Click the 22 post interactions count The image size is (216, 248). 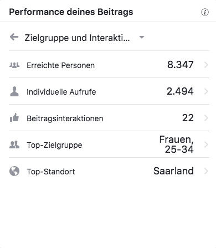tap(188, 118)
